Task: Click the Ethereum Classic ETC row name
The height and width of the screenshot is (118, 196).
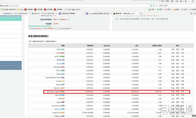Action: click(56, 92)
